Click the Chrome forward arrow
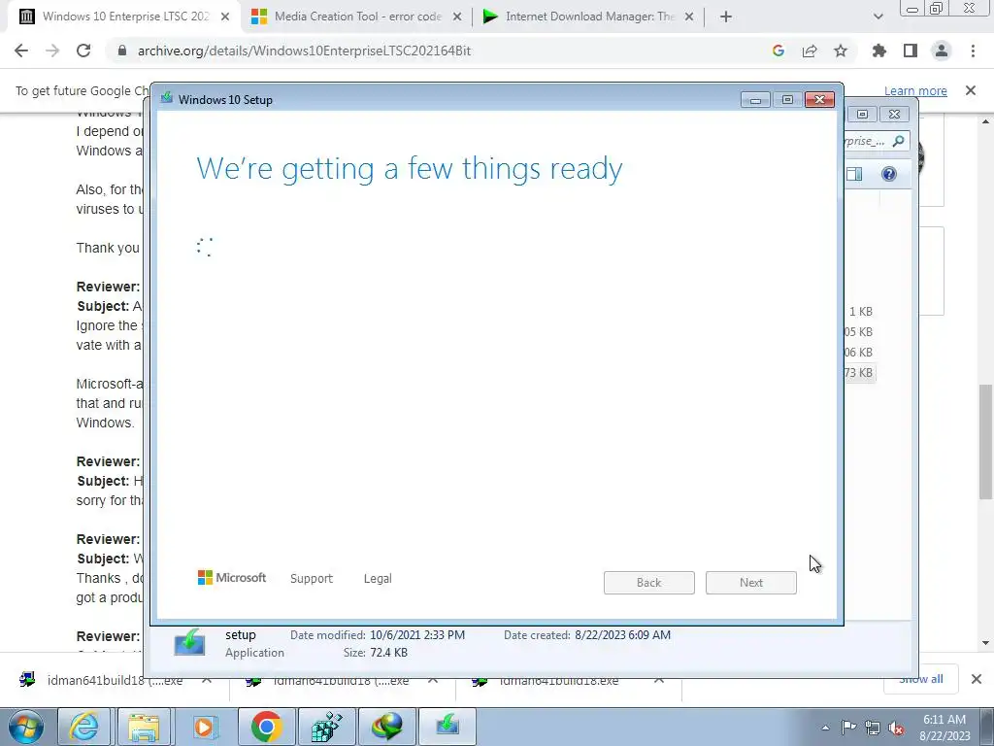The height and width of the screenshot is (746, 994). (x=52, y=51)
